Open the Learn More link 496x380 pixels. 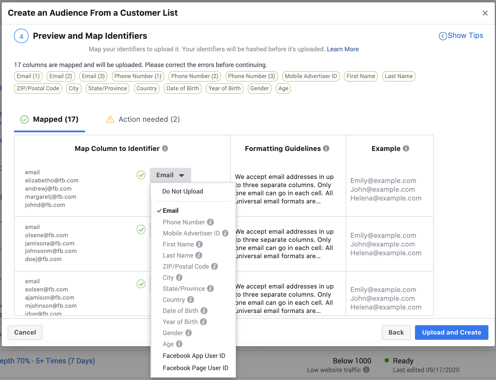coord(343,49)
